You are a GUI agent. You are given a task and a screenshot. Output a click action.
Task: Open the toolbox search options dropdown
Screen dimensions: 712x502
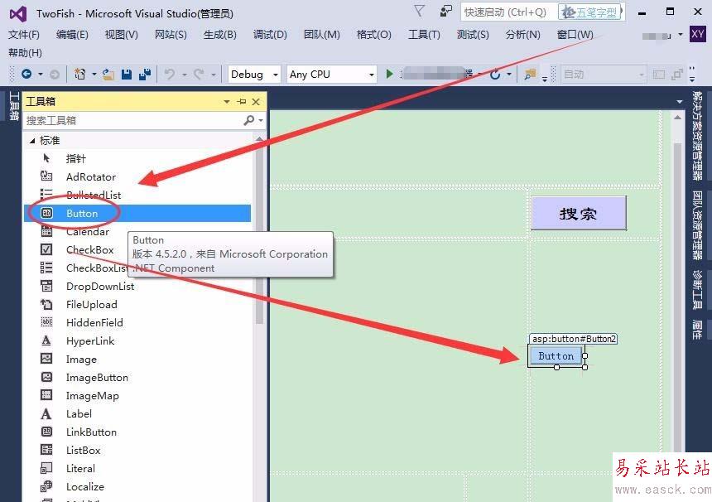click(261, 120)
